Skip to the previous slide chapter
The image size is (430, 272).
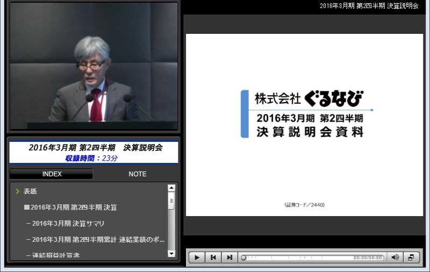tap(213, 257)
